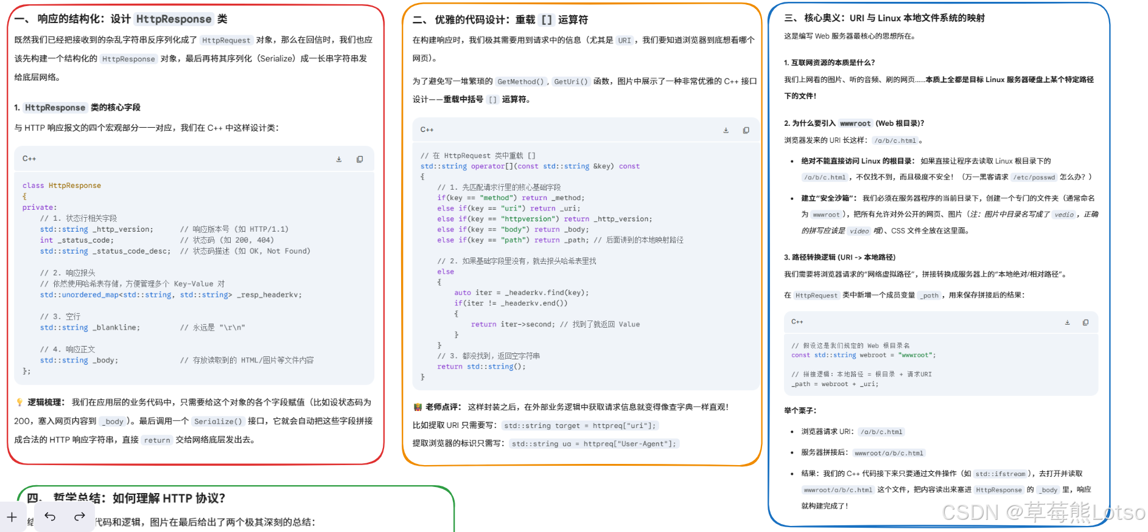Image resolution: width=1148 pixels, height=532 pixels.
Task: Click the C++ label above class HttpResponse
Action: (x=29, y=159)
